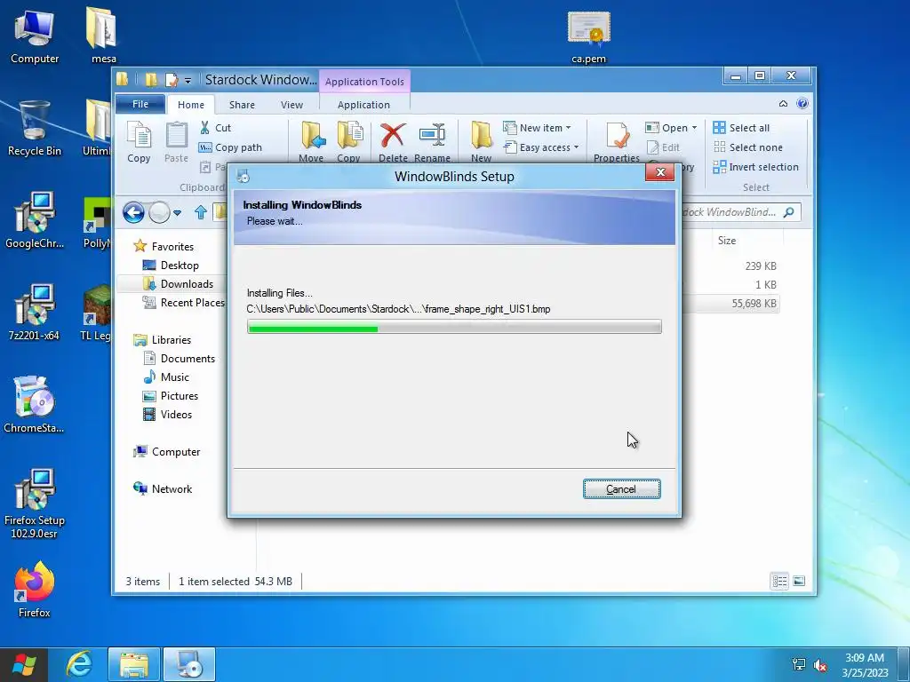The image size is (910, 682).
Task: Select the 239 KB file row
Action: coord(731,266)
